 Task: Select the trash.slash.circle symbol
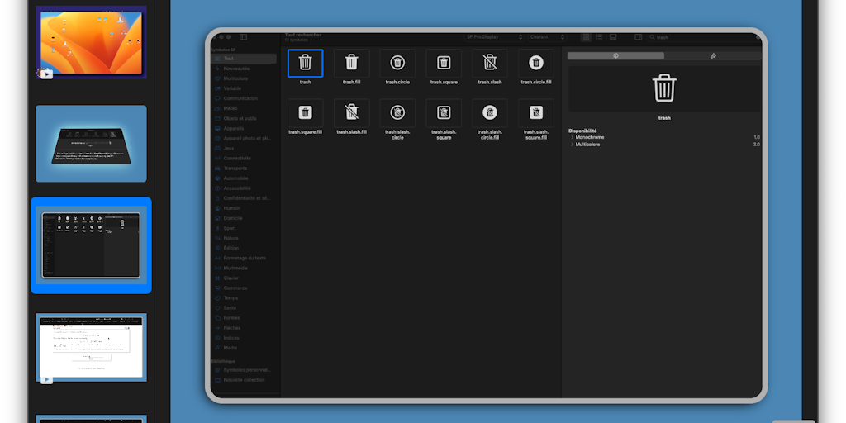click(x=397, y=113)
